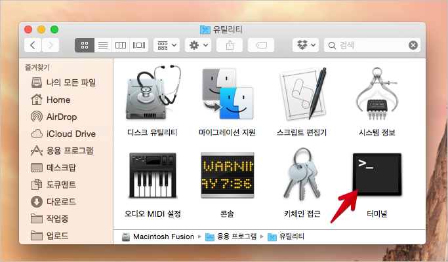The width and height of the screenshot is (448, 262).
Task: Click Macintosh Fusion in the path bar
Action: 158,236
